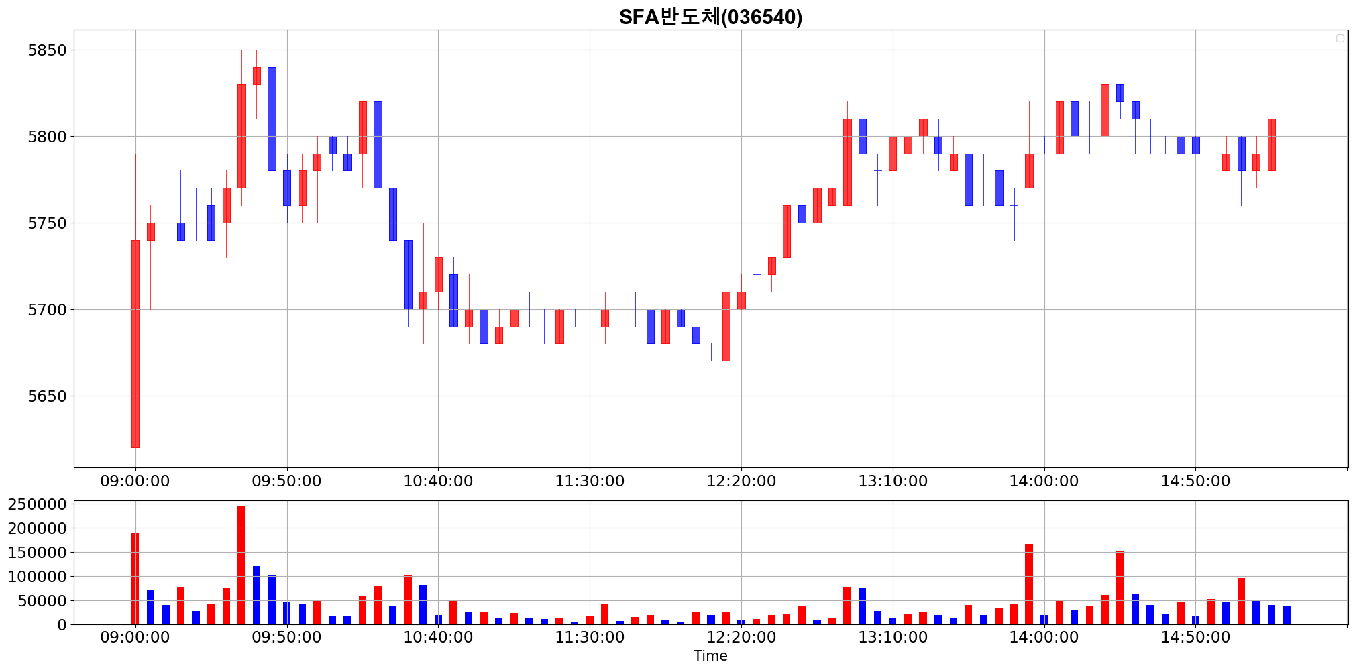Click the 200000 volume axis label

click(x=38, y=528)
